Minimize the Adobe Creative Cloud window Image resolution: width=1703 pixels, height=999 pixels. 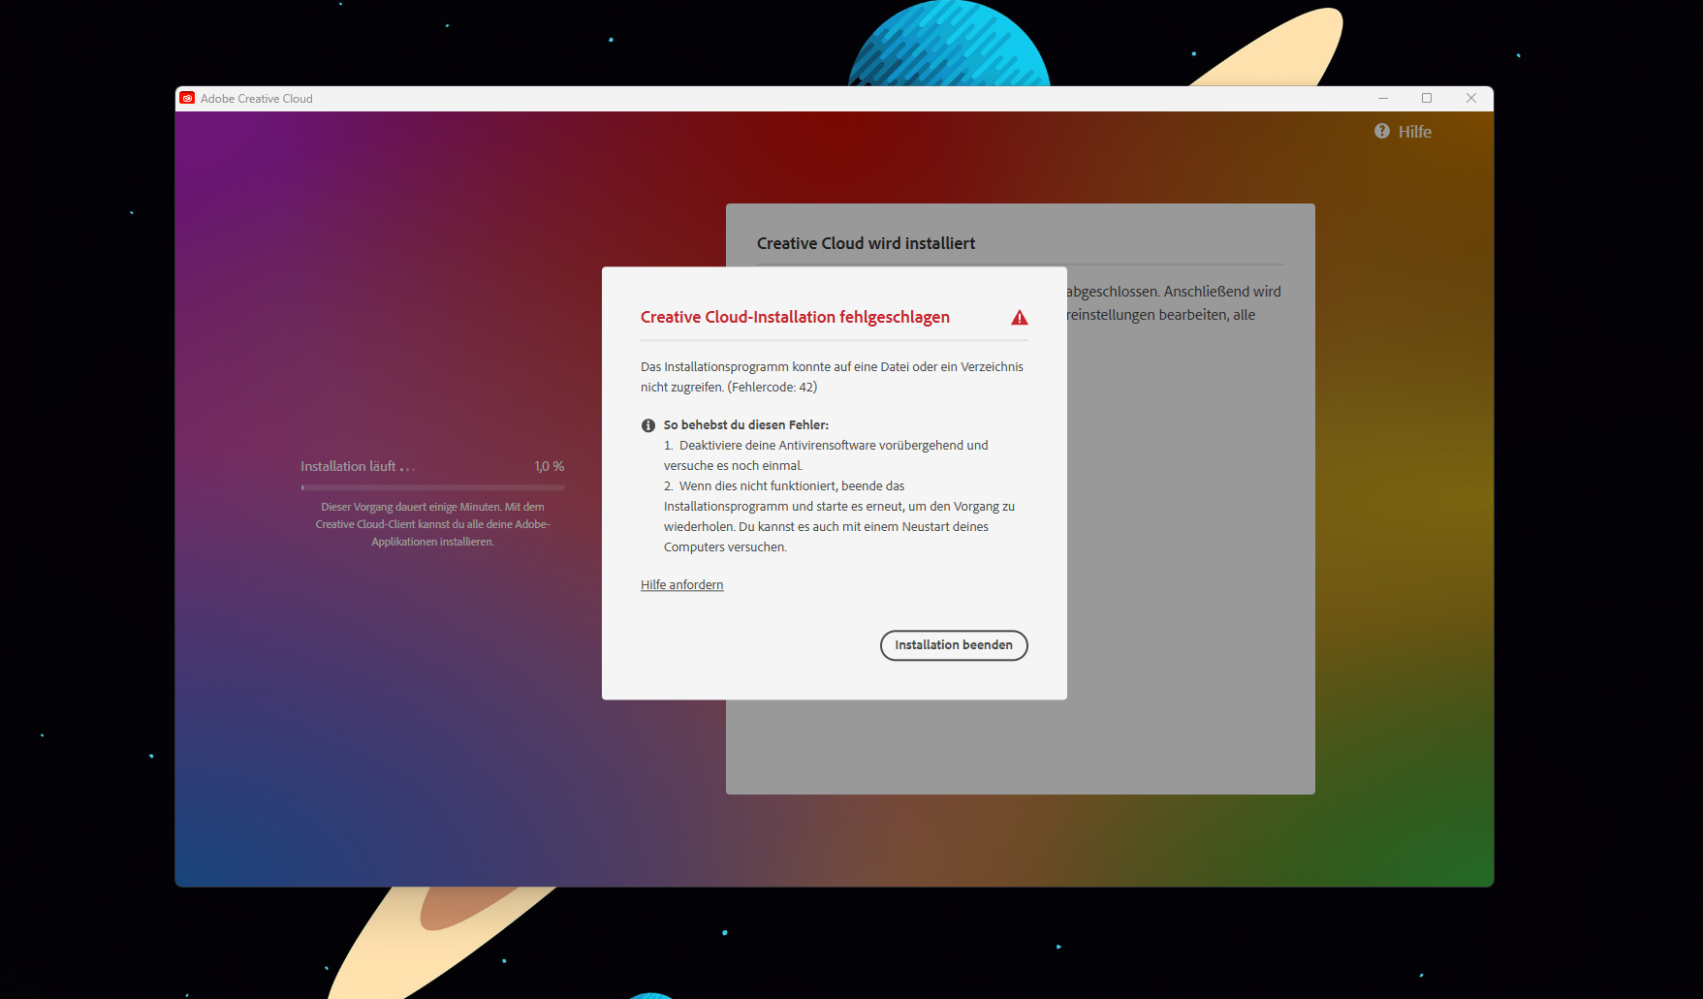[x=1383, y=98]
